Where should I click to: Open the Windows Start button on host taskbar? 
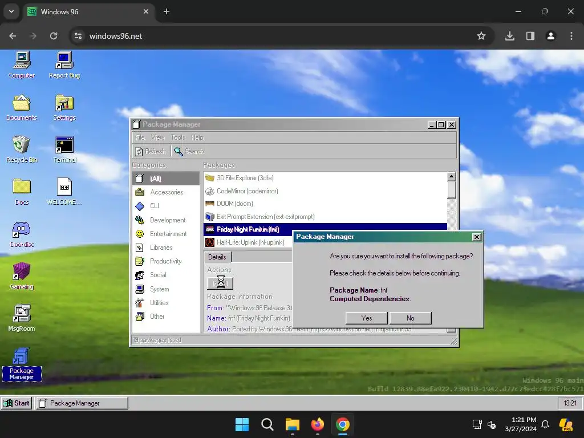tap(242, 424)
